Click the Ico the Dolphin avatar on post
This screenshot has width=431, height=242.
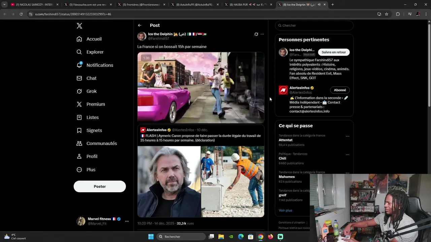click(142, 36)
